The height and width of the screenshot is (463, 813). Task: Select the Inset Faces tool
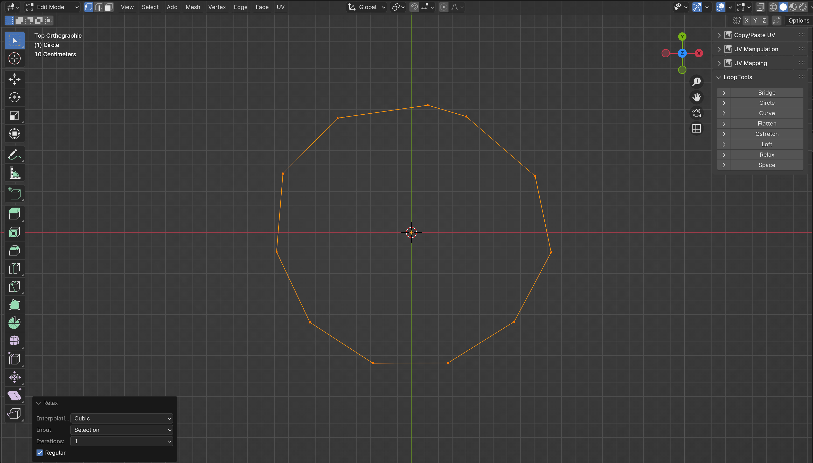point(14,232)
